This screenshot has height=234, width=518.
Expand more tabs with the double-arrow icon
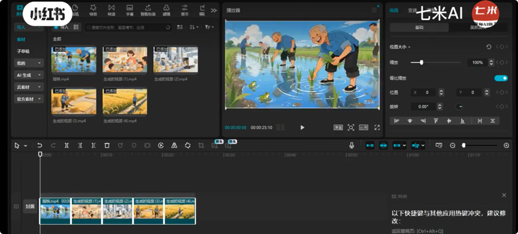tap(214, 10)
